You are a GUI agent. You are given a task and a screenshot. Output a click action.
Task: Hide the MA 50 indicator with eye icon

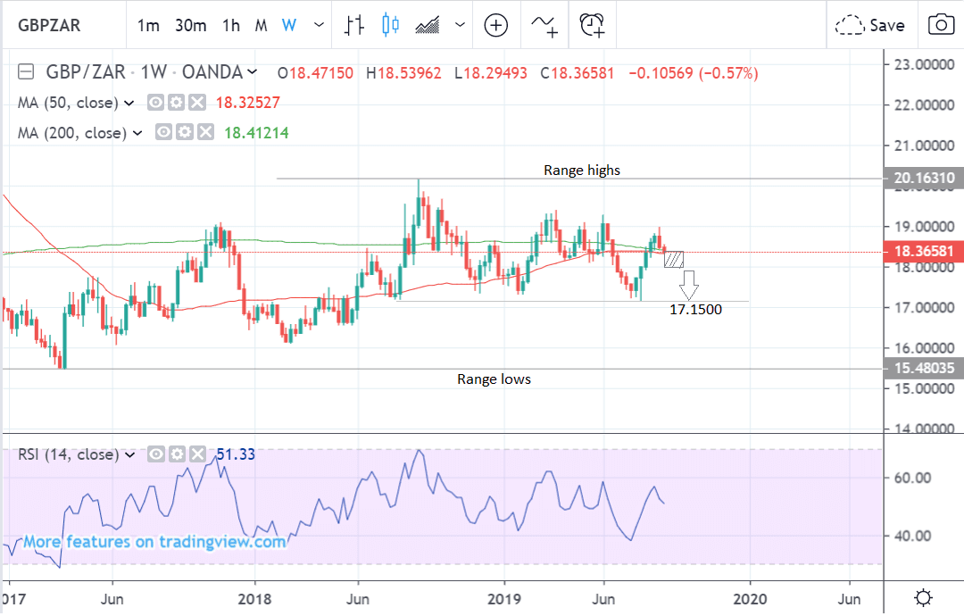tap(156, 103)
